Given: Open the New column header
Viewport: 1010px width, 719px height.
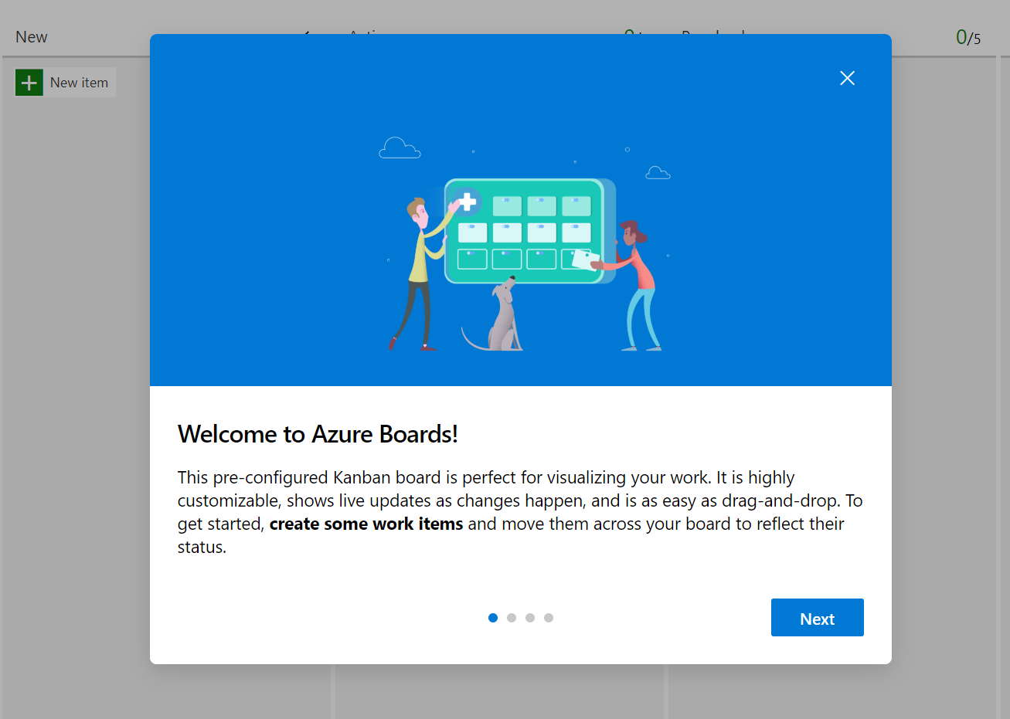Looking at the screenshot, I should tap(31, 36).
